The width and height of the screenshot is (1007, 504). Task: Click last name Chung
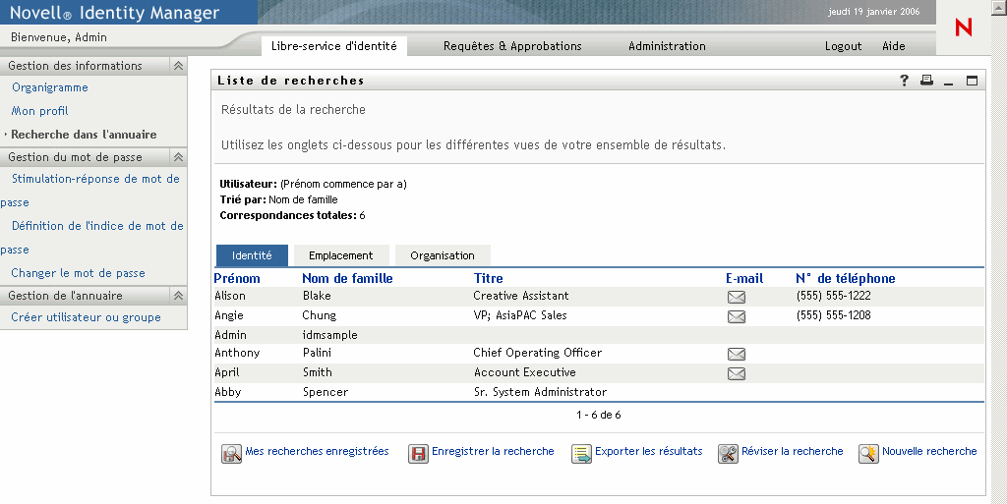coord(320,315)
